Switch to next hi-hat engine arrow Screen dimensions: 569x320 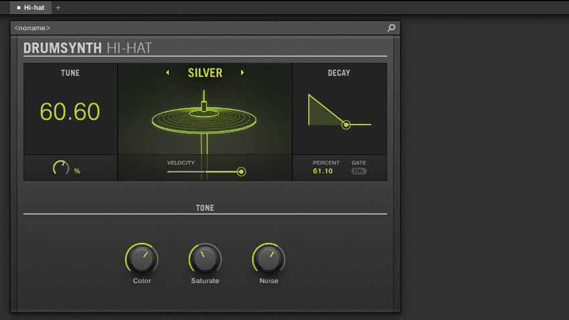click(x=242, y=72)
